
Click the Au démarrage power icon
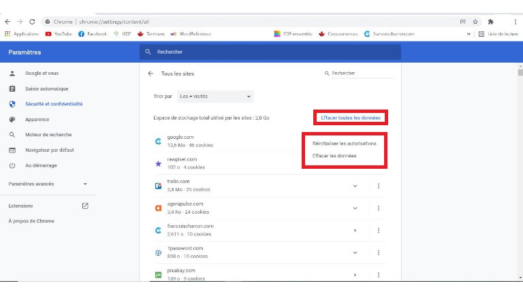pyautogui.click(x=12, y=165)
